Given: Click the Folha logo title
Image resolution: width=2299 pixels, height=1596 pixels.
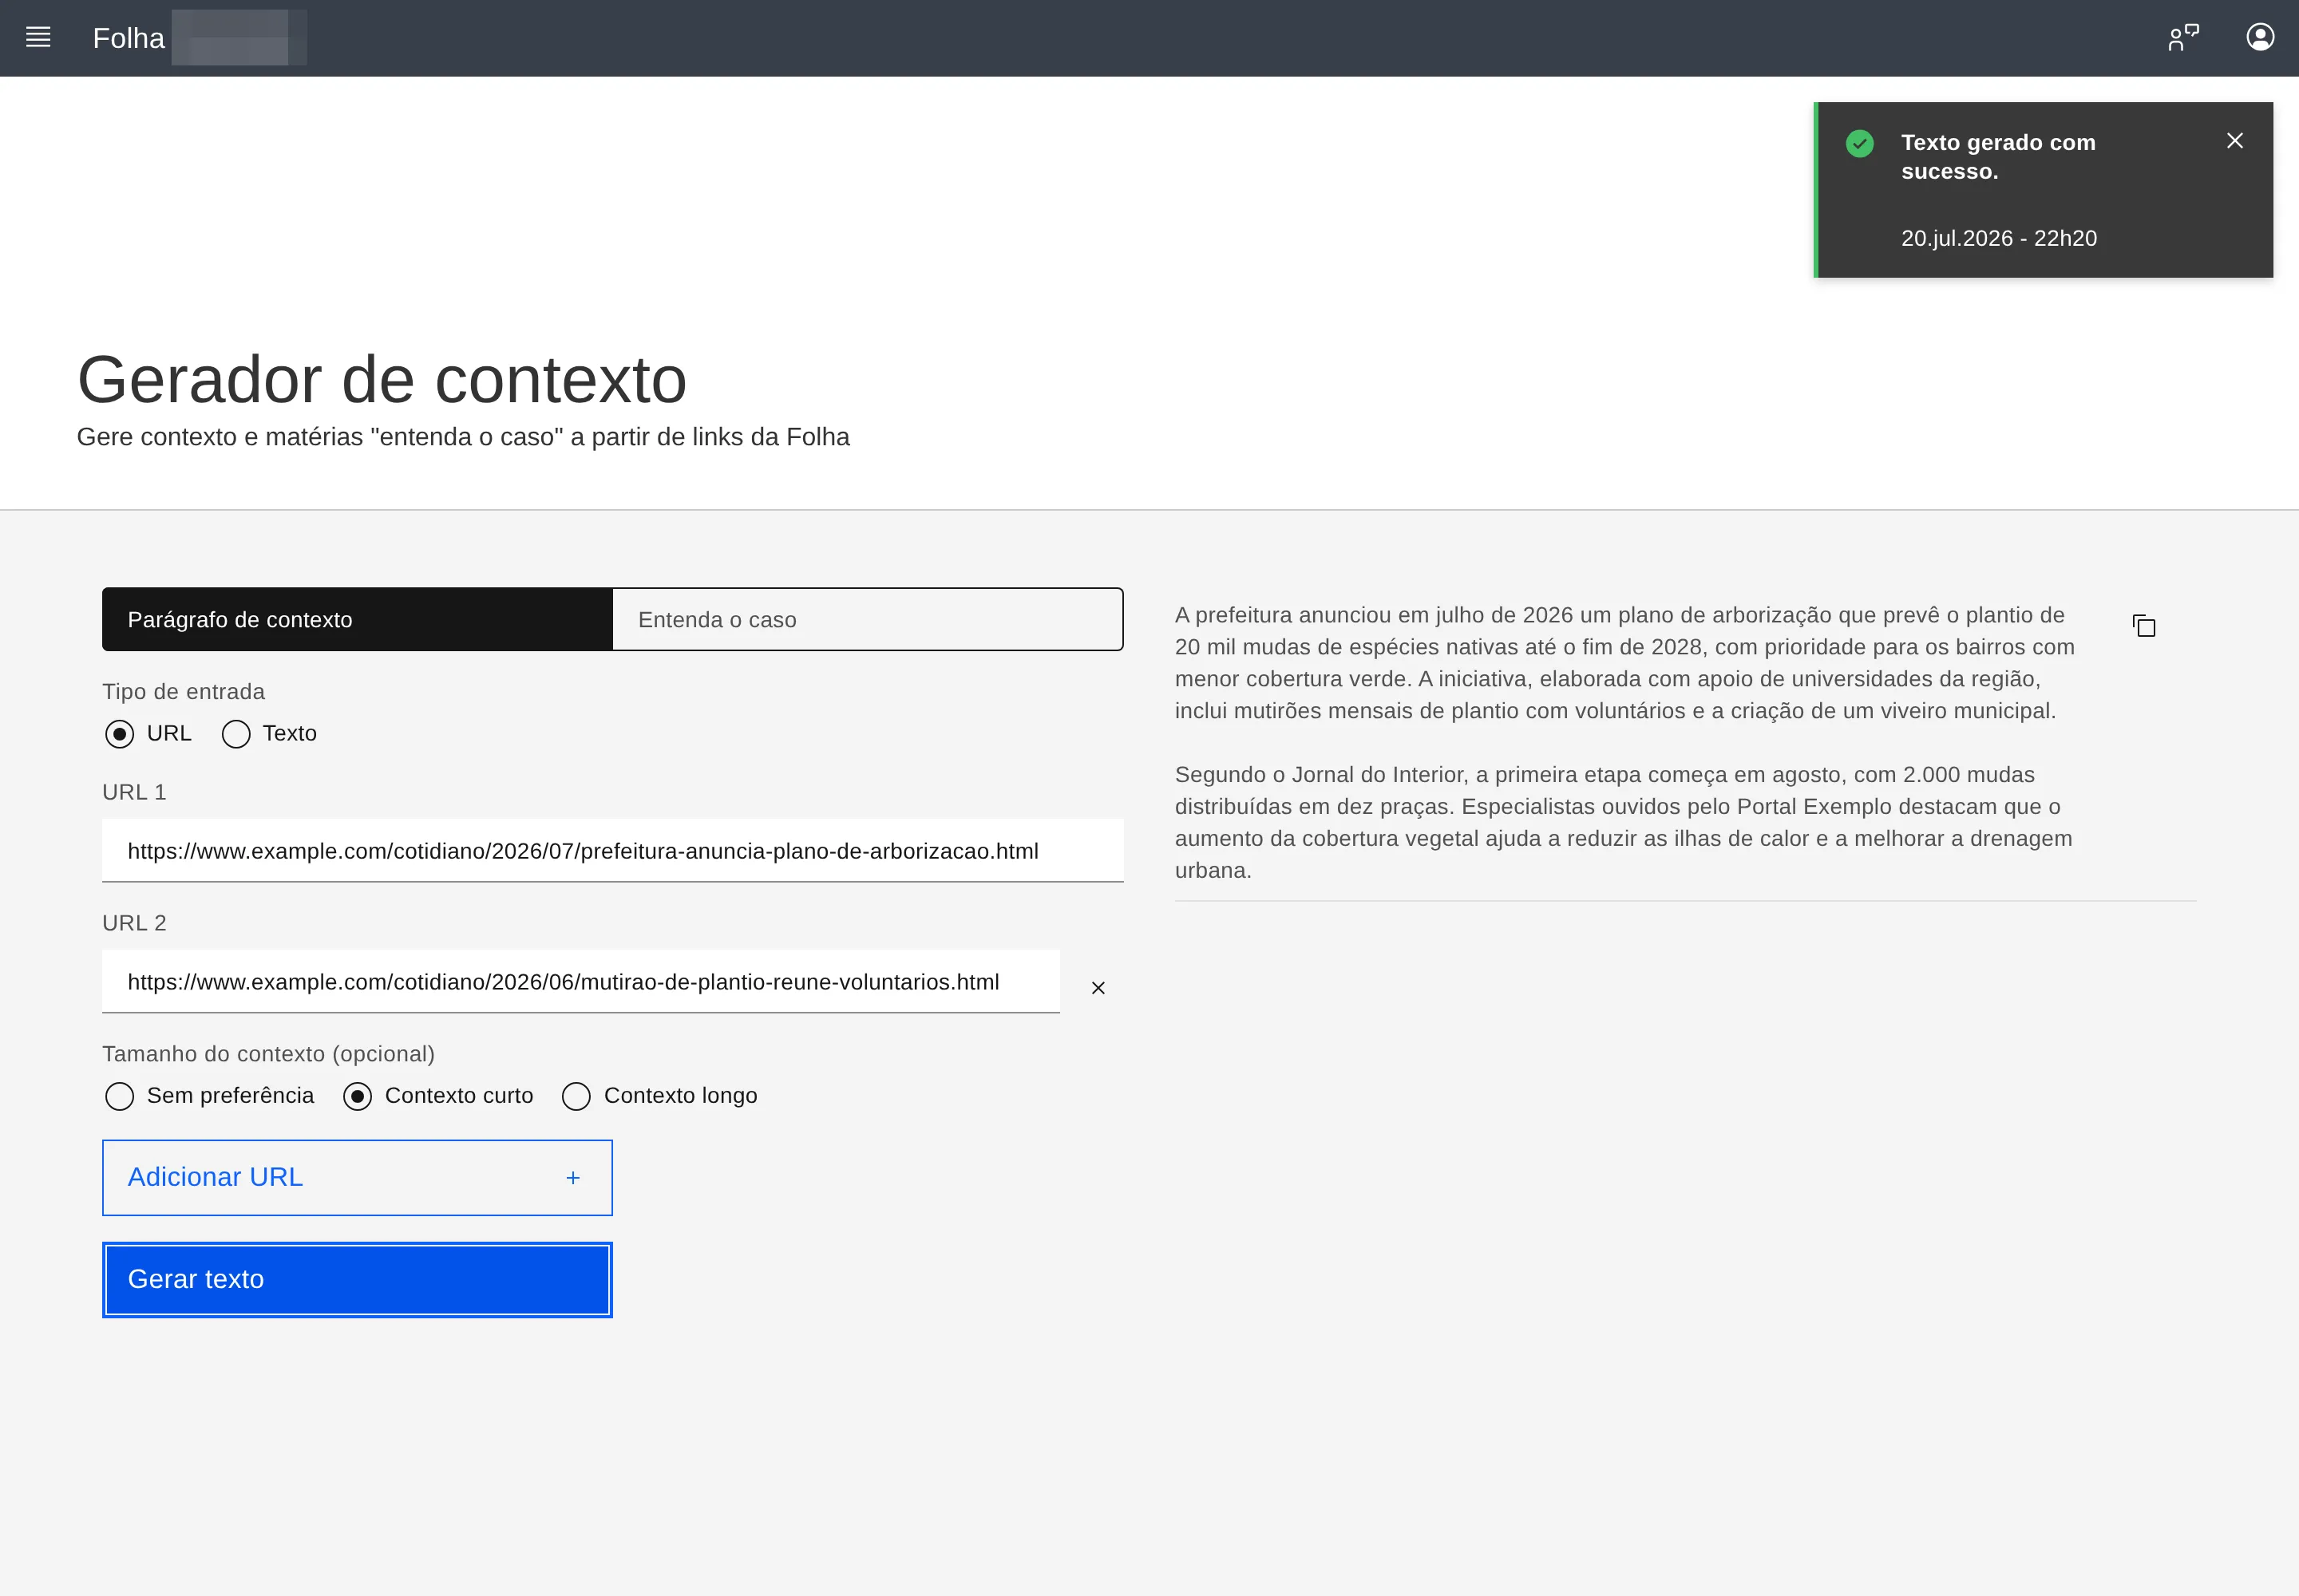Looking at the screenshot, I should 128,38.
